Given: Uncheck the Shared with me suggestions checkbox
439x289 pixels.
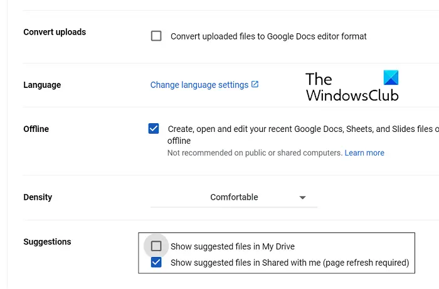Looking at the screenshot, I should [156, 263].
